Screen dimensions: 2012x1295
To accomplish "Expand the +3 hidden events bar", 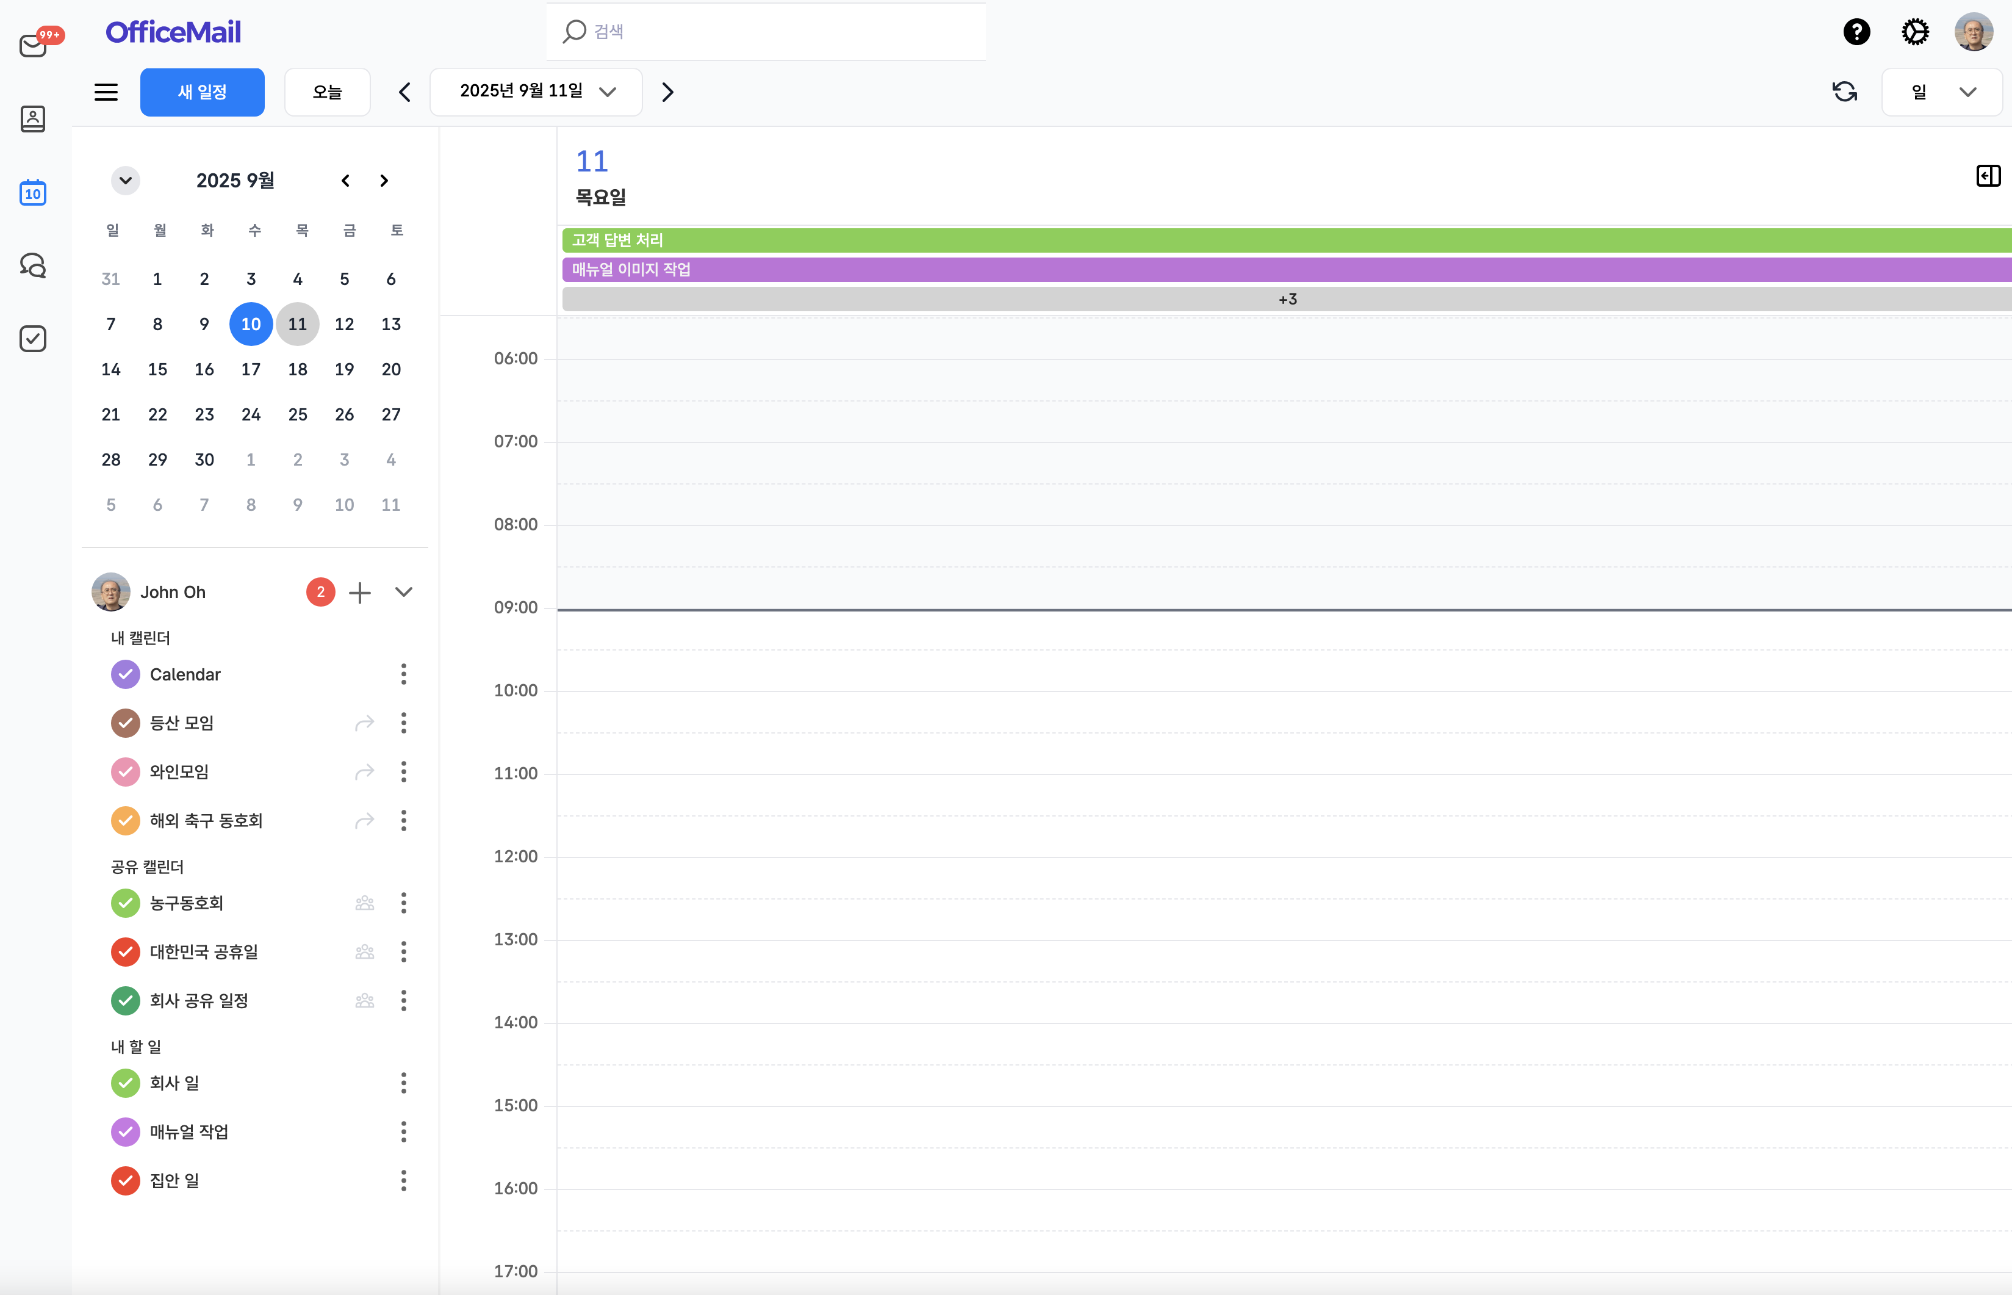I will coord(1287,300).
